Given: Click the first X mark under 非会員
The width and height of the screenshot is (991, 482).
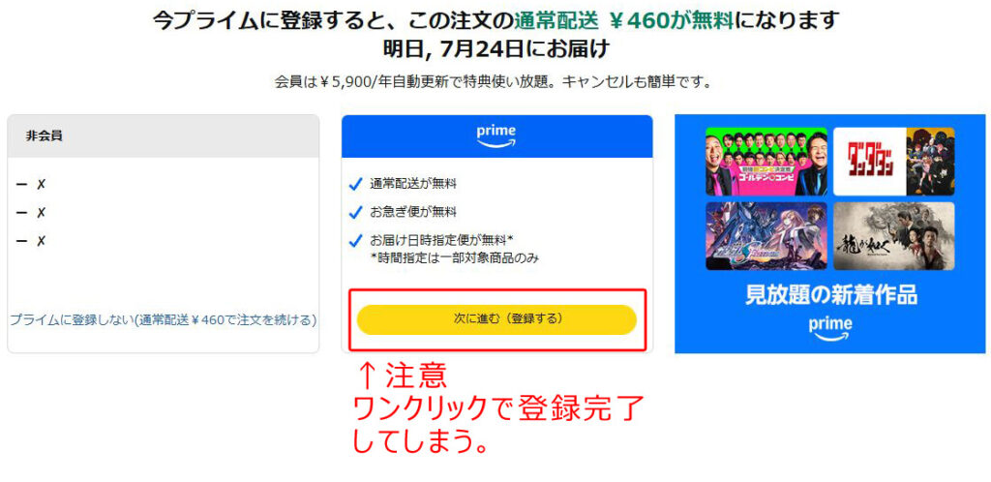Looking at the screenshot, I should tap(41, 184).
